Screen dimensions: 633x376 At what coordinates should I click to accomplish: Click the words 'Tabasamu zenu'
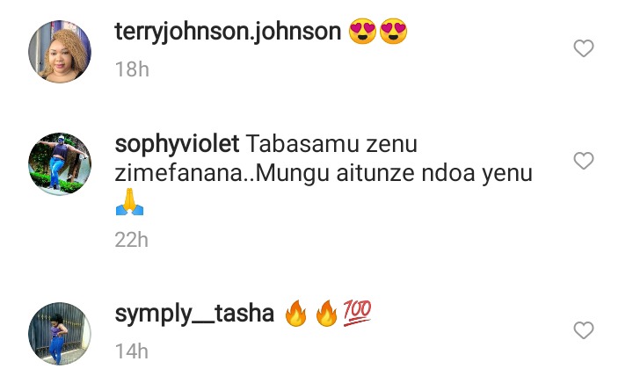click(331, 144)
